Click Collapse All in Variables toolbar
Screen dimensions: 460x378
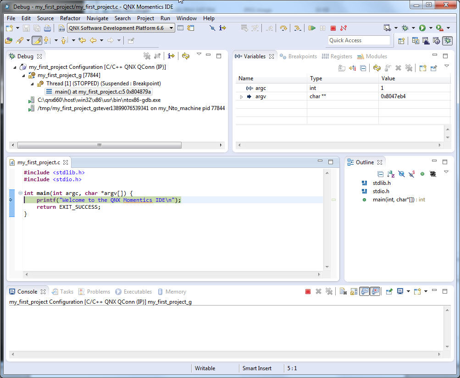[x=363, y=68]
